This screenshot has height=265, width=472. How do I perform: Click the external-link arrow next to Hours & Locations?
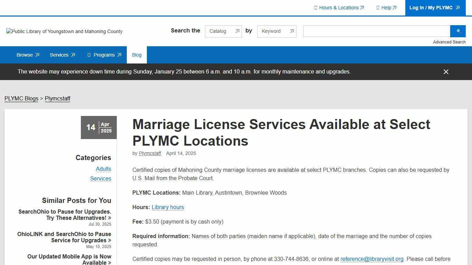[x=362, y=7]
